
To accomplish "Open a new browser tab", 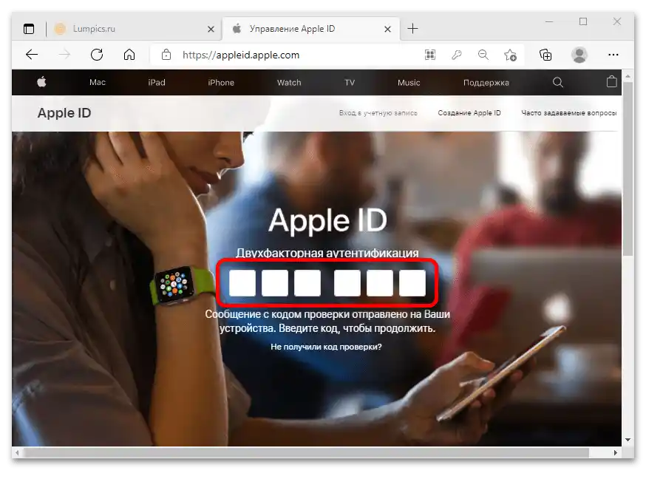I will [412, 28].
